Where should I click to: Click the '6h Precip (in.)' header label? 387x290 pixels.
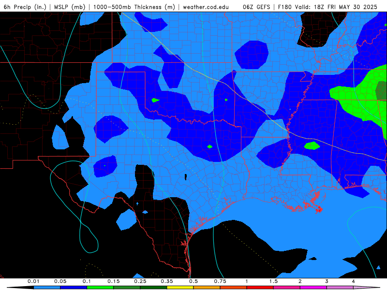pyautogui.click(x=25, y=7)
